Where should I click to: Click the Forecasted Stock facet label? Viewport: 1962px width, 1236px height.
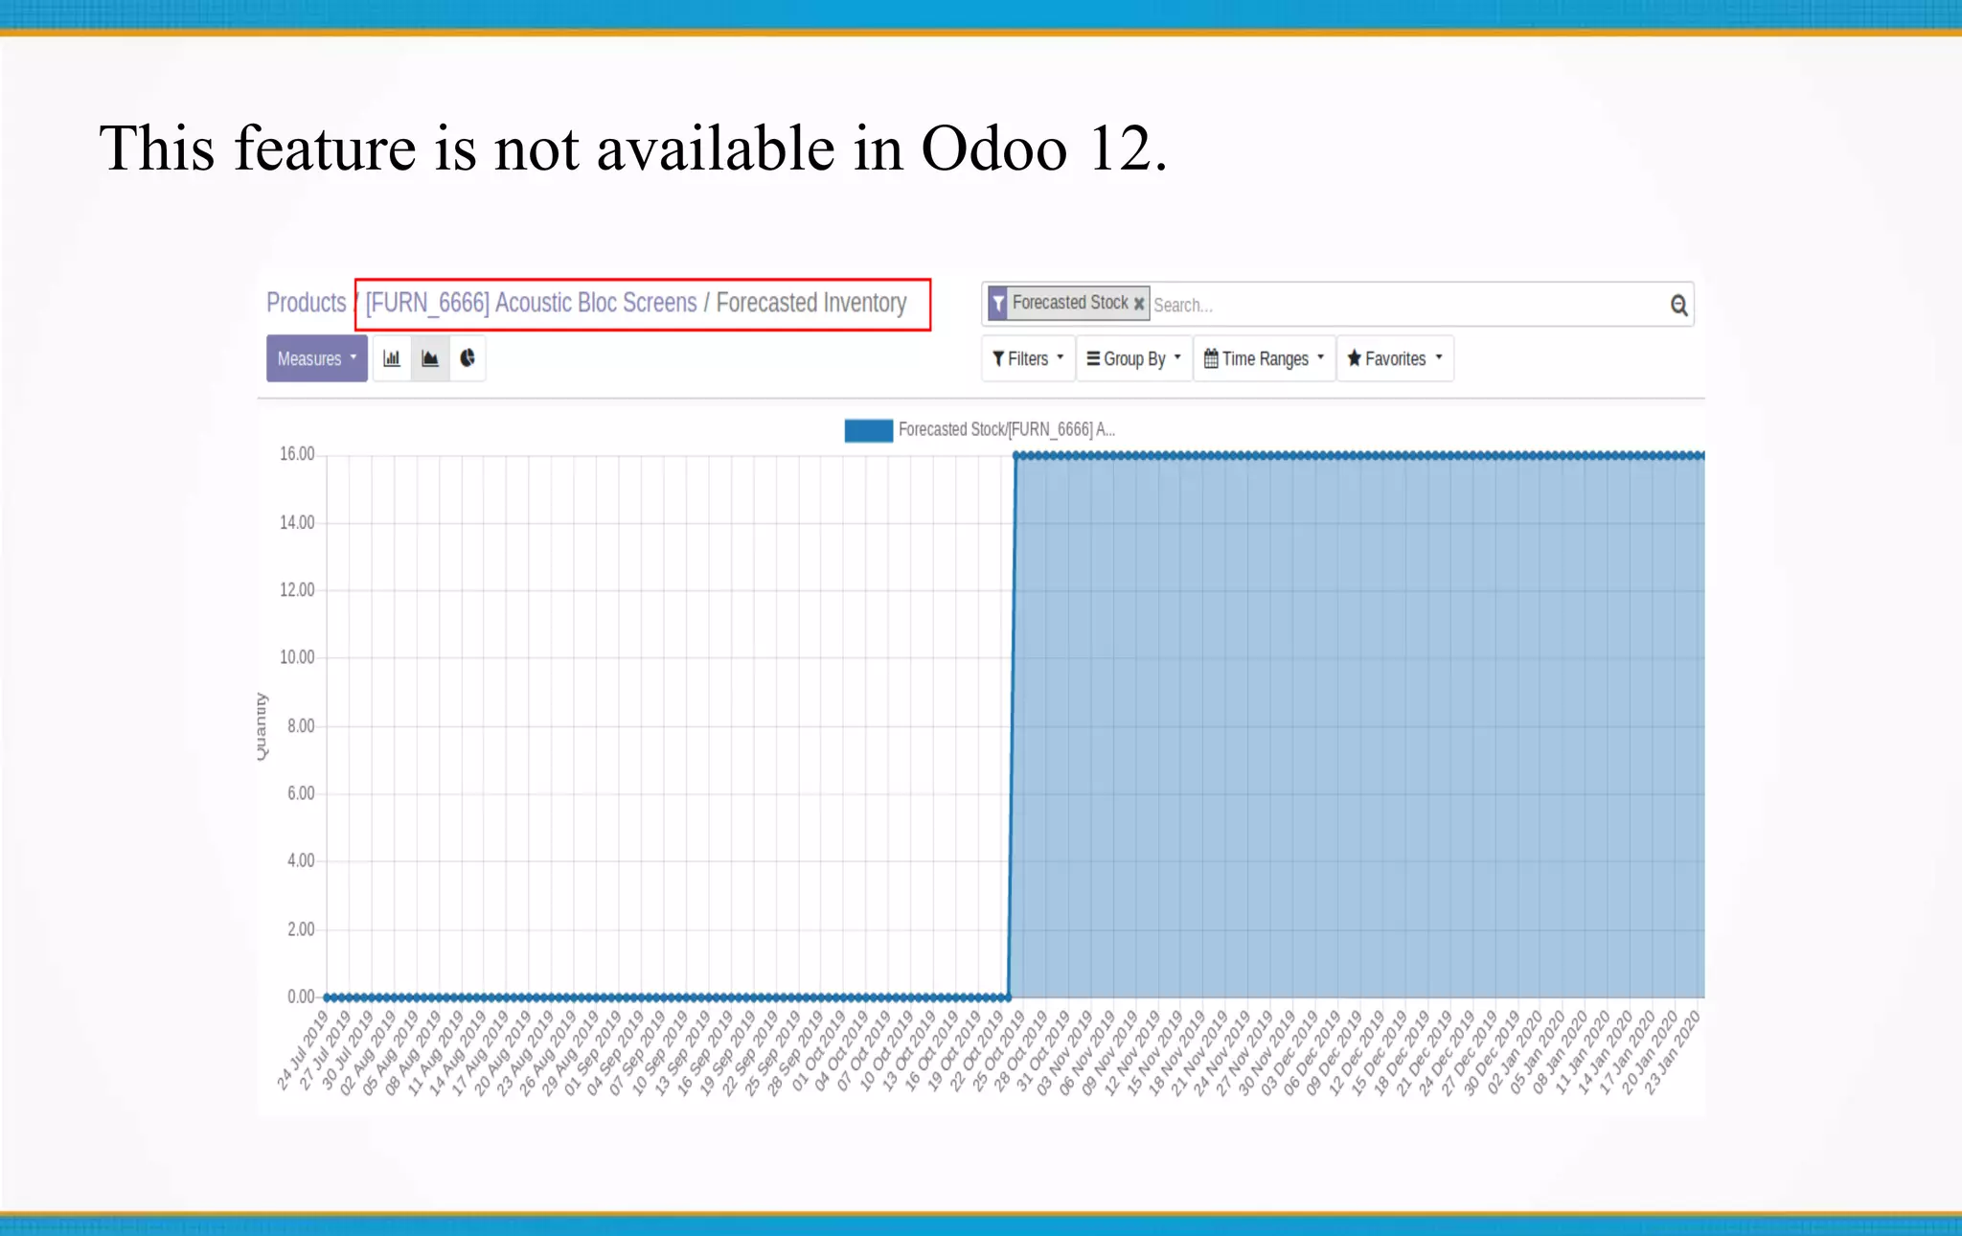tap(1070, 303)
